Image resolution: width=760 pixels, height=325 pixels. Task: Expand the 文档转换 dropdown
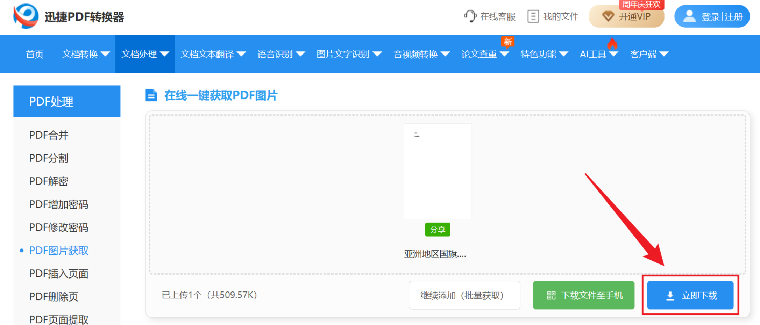(85, 54)
